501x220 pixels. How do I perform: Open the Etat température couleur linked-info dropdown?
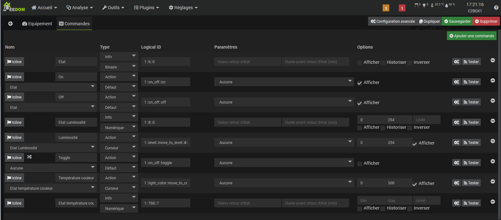pos(51,188)
